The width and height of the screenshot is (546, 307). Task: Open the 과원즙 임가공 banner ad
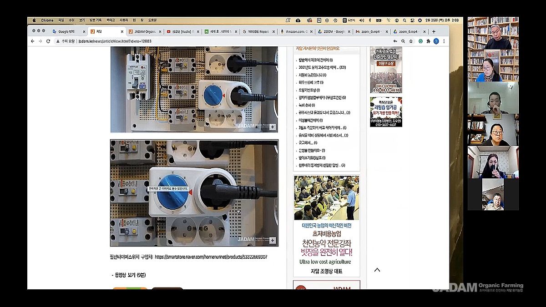(x=386, y=112)
